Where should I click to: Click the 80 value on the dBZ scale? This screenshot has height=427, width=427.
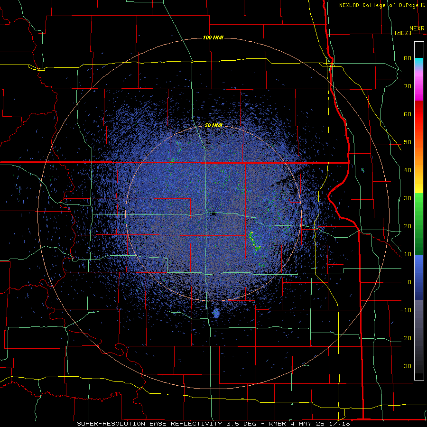point(408,58)
